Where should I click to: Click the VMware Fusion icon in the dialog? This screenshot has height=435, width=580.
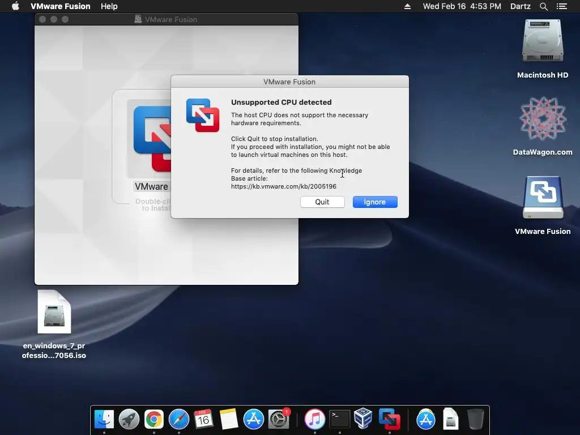[x=203, y=115]
